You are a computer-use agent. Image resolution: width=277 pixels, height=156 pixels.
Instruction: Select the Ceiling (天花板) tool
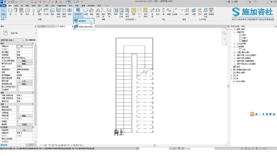[46, 12]
